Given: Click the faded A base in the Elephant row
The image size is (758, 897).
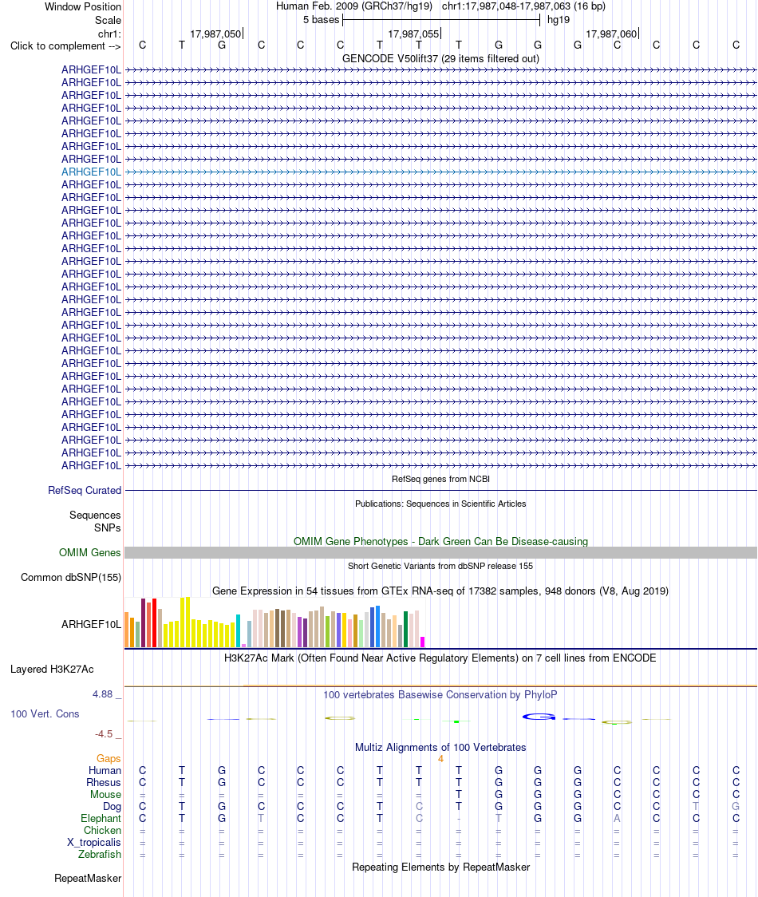Looking at the screenshot, I should point(618,819).
